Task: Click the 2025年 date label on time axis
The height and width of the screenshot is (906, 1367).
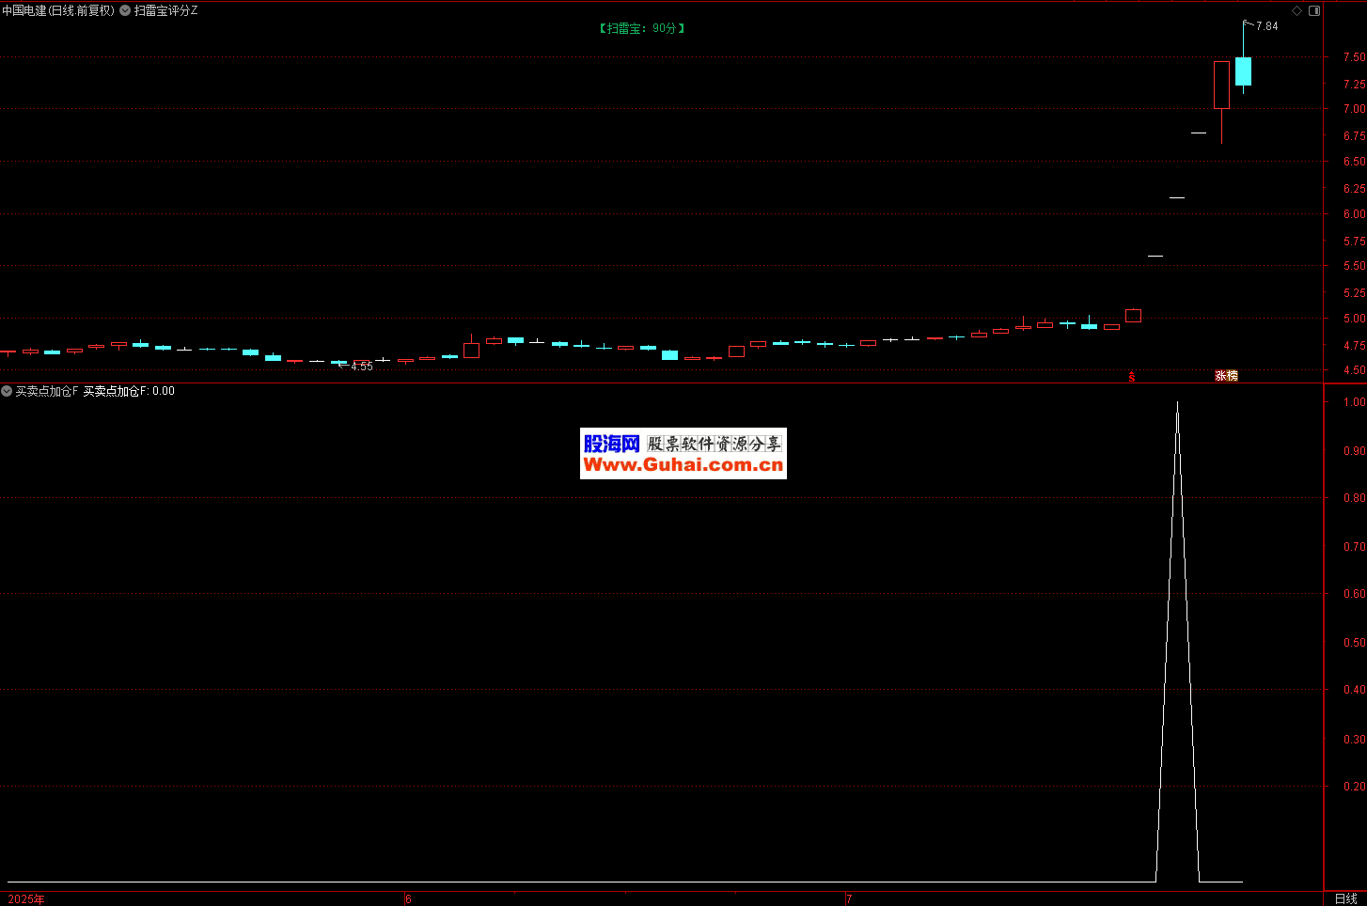Action: 26,899
